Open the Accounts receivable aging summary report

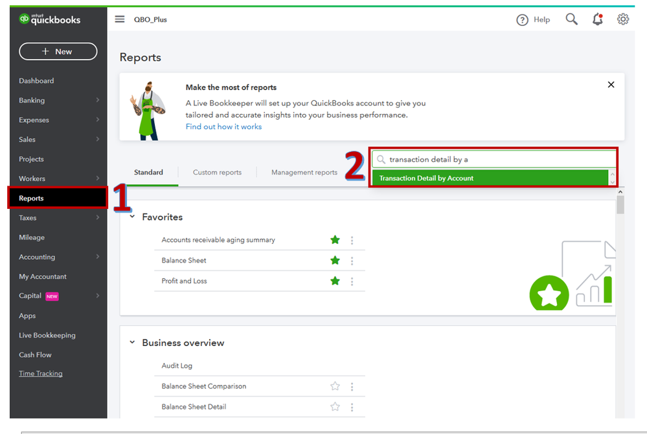point(218,240)
